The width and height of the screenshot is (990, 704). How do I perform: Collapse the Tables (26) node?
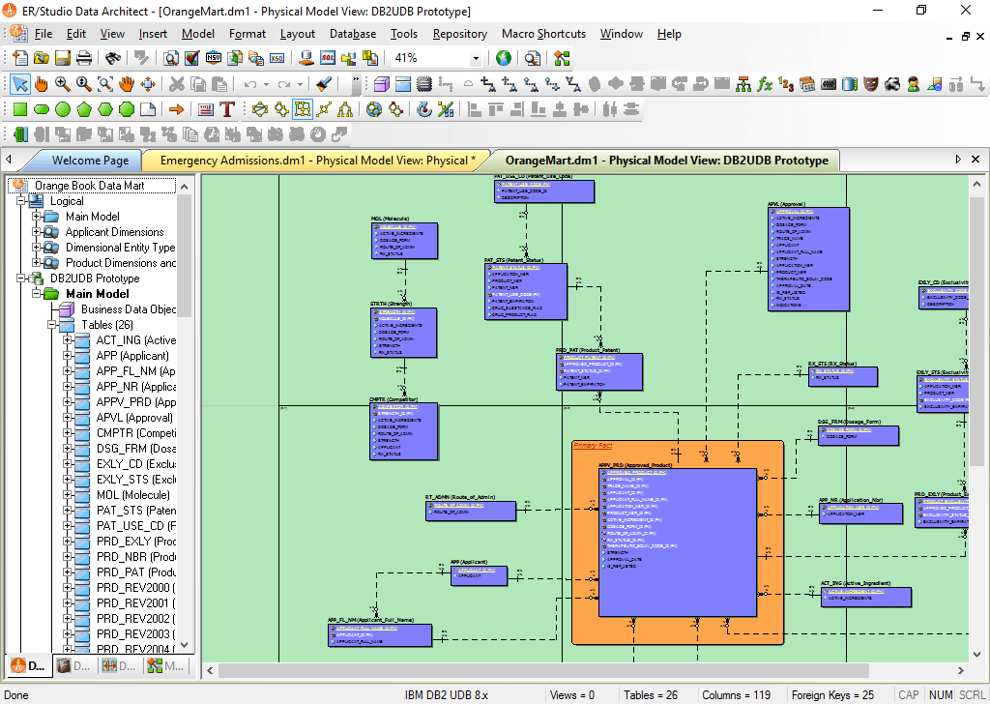tap(52, 325)
